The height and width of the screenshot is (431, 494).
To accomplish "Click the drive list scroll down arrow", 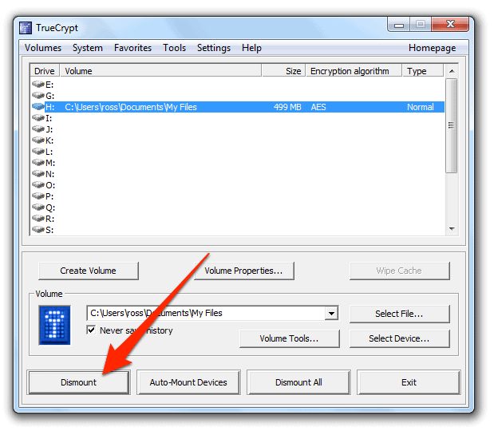I will click(452, 229).
